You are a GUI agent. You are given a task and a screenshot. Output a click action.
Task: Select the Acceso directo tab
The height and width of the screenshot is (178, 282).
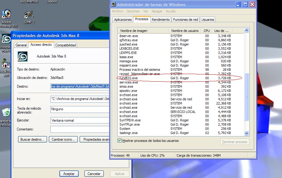point(41,45)
